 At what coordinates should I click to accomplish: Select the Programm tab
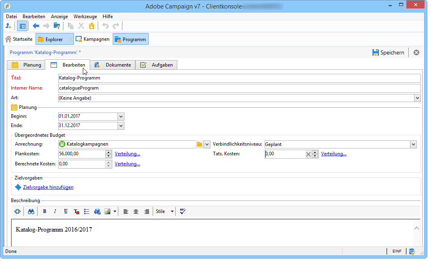pos(130,40)
